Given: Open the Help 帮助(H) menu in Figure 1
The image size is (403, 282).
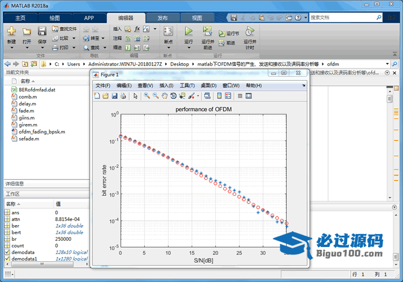Looking at the screenshot, I should pos(254,86).
